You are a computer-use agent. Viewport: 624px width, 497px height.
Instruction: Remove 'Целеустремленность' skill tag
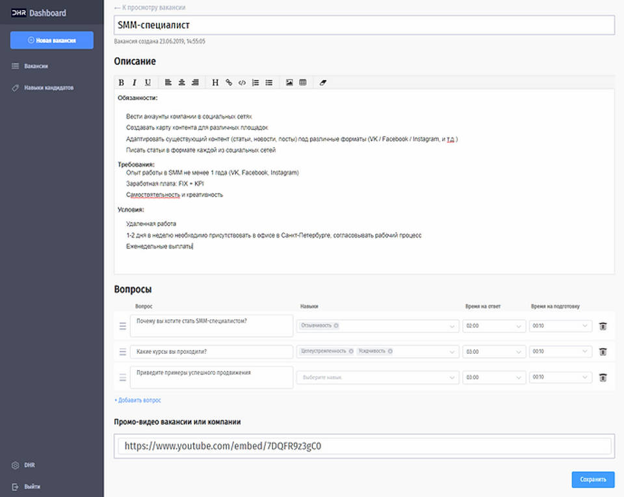(351, 351)
